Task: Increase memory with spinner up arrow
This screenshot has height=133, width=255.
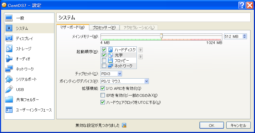Action: pos(245,35)
